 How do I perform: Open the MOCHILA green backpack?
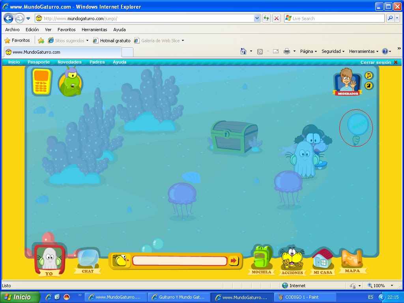pyautogui.click(x=262, y=260)
